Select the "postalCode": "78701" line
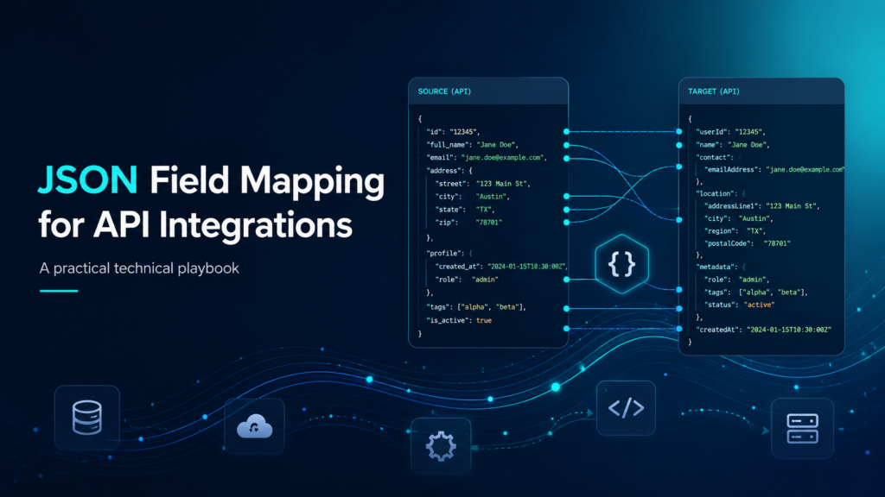This screenshot has height=497, width=885. (748, 243)
